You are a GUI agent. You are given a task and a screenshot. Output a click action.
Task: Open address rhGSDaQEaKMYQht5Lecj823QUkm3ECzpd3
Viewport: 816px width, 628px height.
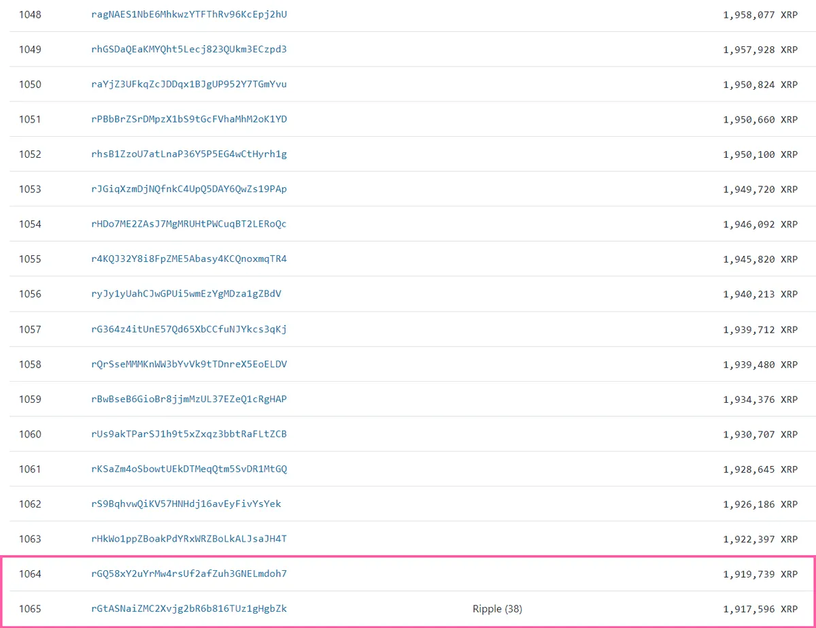tap(189, 49)
